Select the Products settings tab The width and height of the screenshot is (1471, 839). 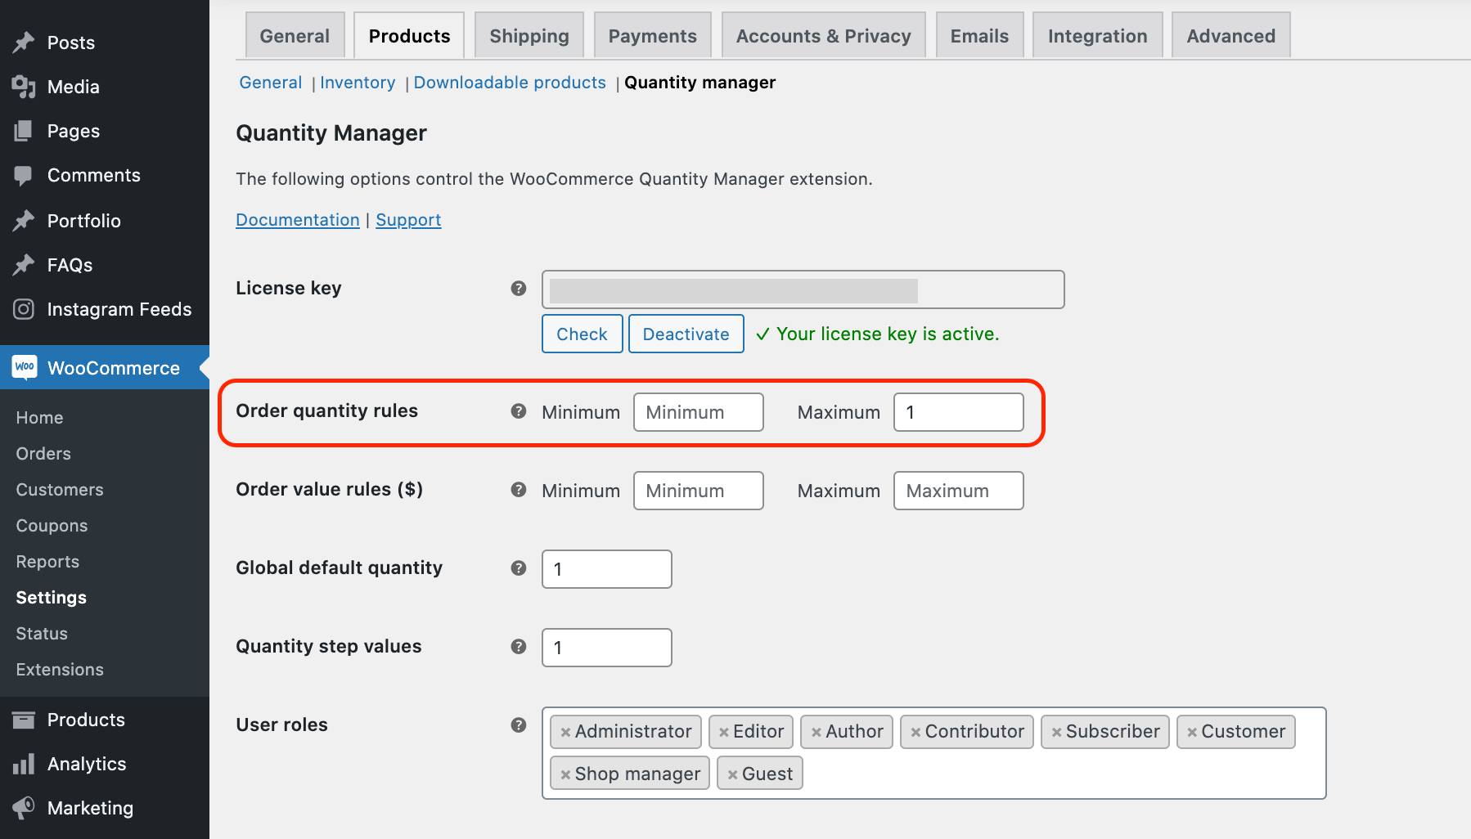click(x=409, y=35)
